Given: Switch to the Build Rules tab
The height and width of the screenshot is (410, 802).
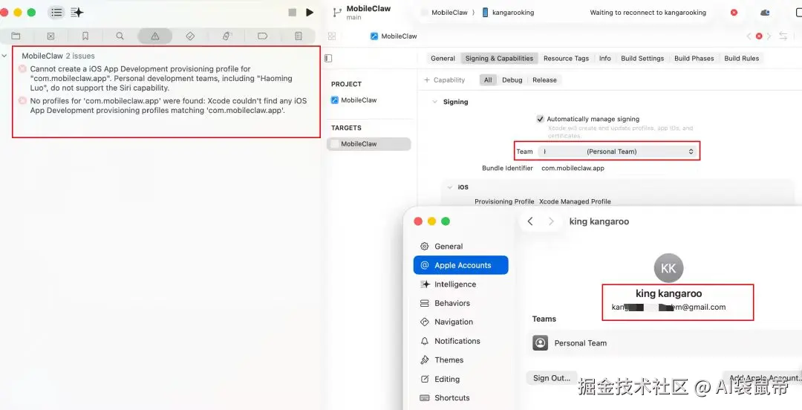Looking at the screenshot, I should coord(742,59).
